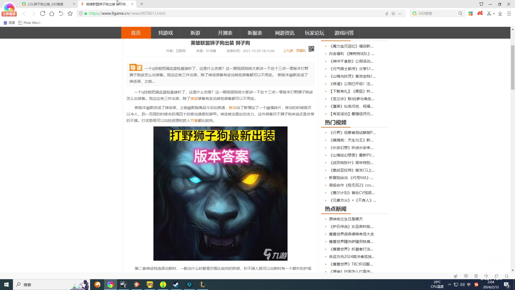
Task: Open the 原神夜兰生日是哪天 news link
Action: [x=345, y=219]
